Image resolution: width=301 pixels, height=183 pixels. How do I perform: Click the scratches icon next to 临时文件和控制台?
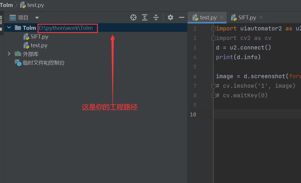[18, 63]
